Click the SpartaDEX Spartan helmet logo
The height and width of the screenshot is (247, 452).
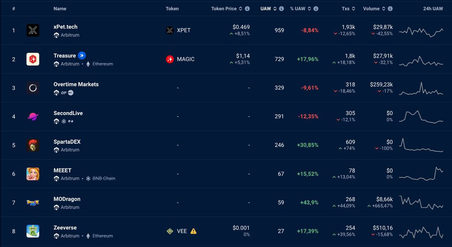click(x=33, y=145)
